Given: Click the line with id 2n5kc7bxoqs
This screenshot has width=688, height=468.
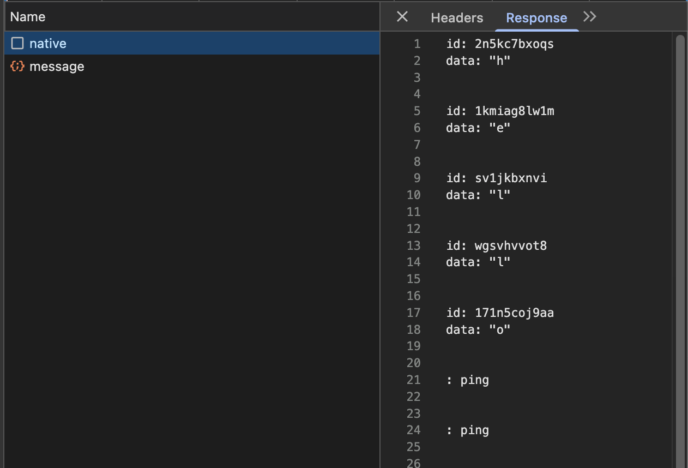Looking at the screenshot, I should 499,44.
